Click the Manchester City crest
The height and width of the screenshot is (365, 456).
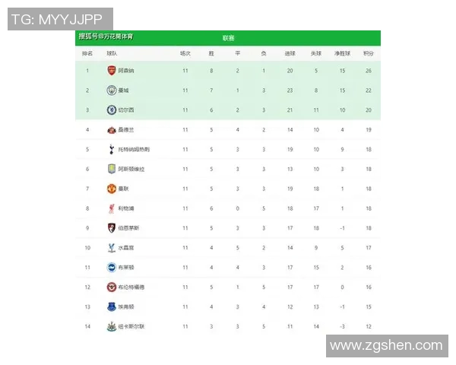click(x=111, y=90)
